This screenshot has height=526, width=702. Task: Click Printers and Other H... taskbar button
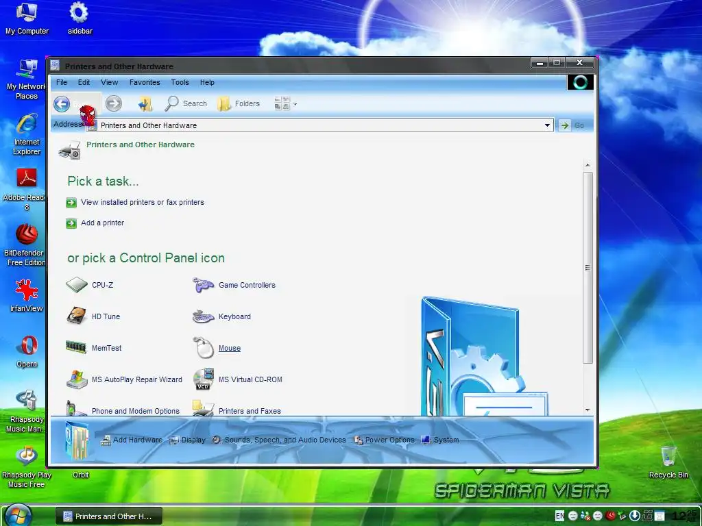click(108, 516)
